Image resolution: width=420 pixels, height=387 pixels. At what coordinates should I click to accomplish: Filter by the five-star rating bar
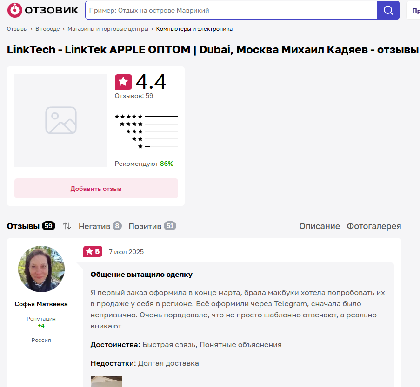click(146, 117)
